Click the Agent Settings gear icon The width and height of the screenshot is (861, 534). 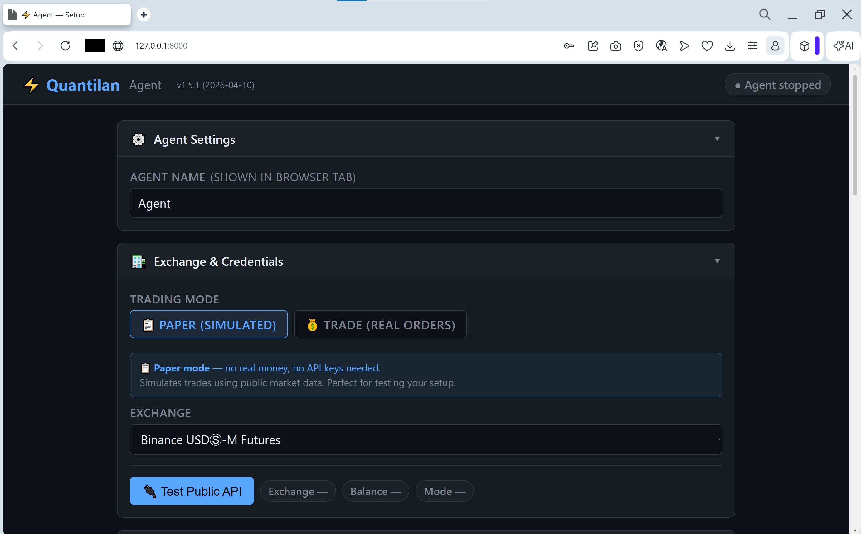tap(138, 139)
